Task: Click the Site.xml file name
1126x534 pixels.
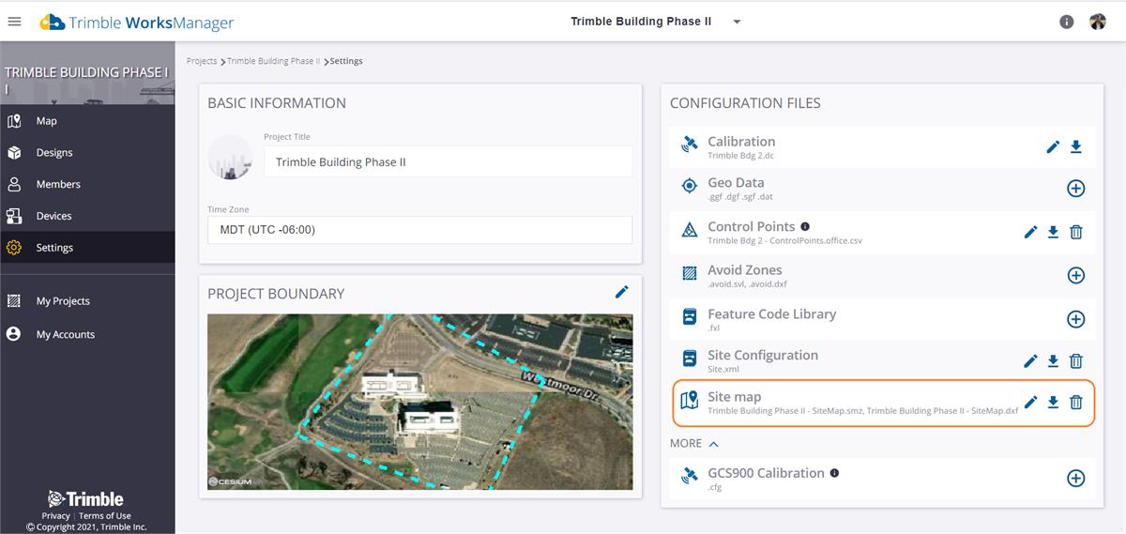Action: [723, 370]
